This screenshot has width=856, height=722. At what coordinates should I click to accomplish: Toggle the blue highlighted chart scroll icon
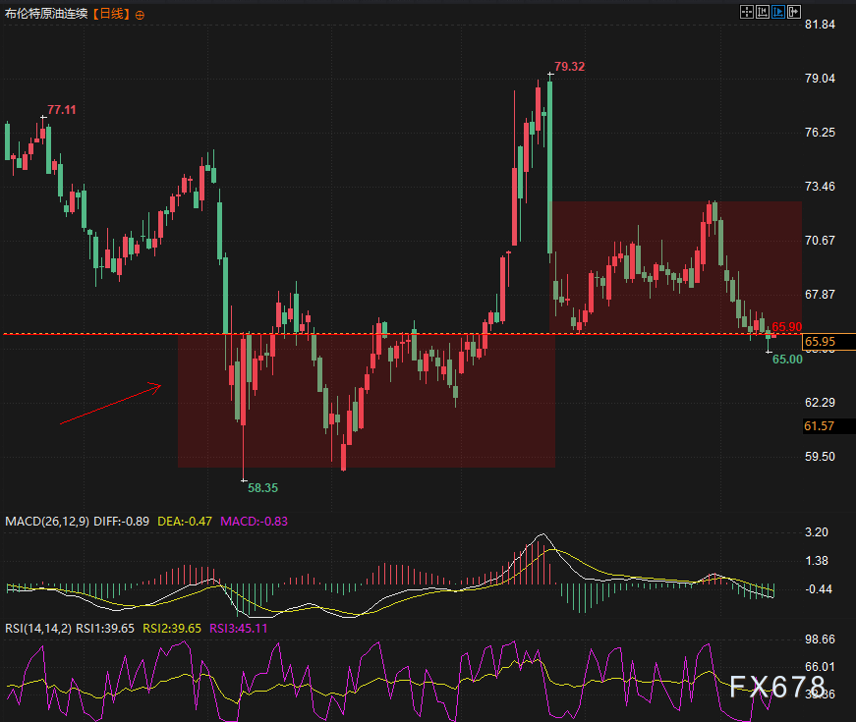point(777,12)
